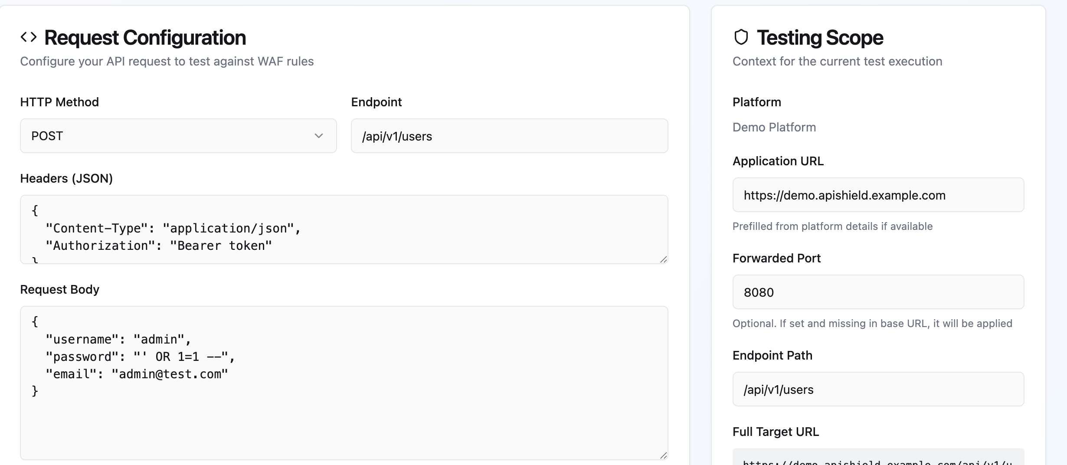The height and width of the screenshot is (465, 1067).
Task: Click the Forwarded Port field showing 8080
Action: tap(877, 292)
